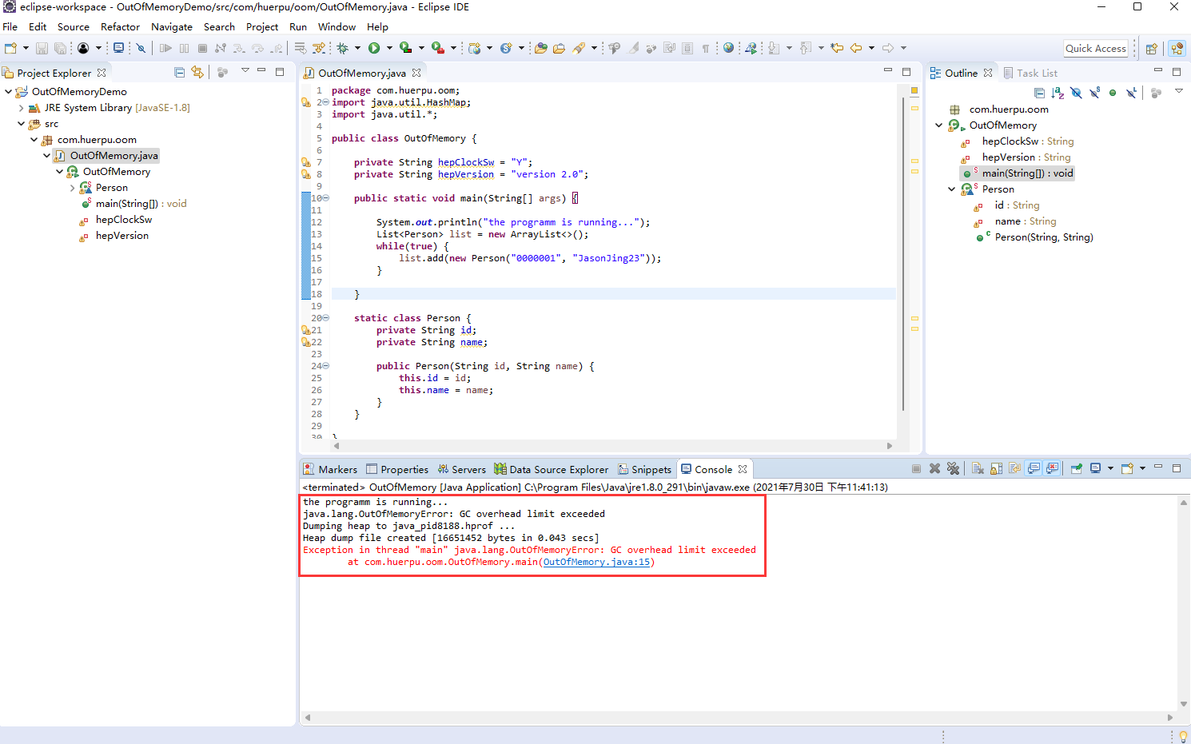The width and height of the screenshot is (1191, 744).
Task: Click Remove All Terminated Launches icon
Action: click(953, 469)
